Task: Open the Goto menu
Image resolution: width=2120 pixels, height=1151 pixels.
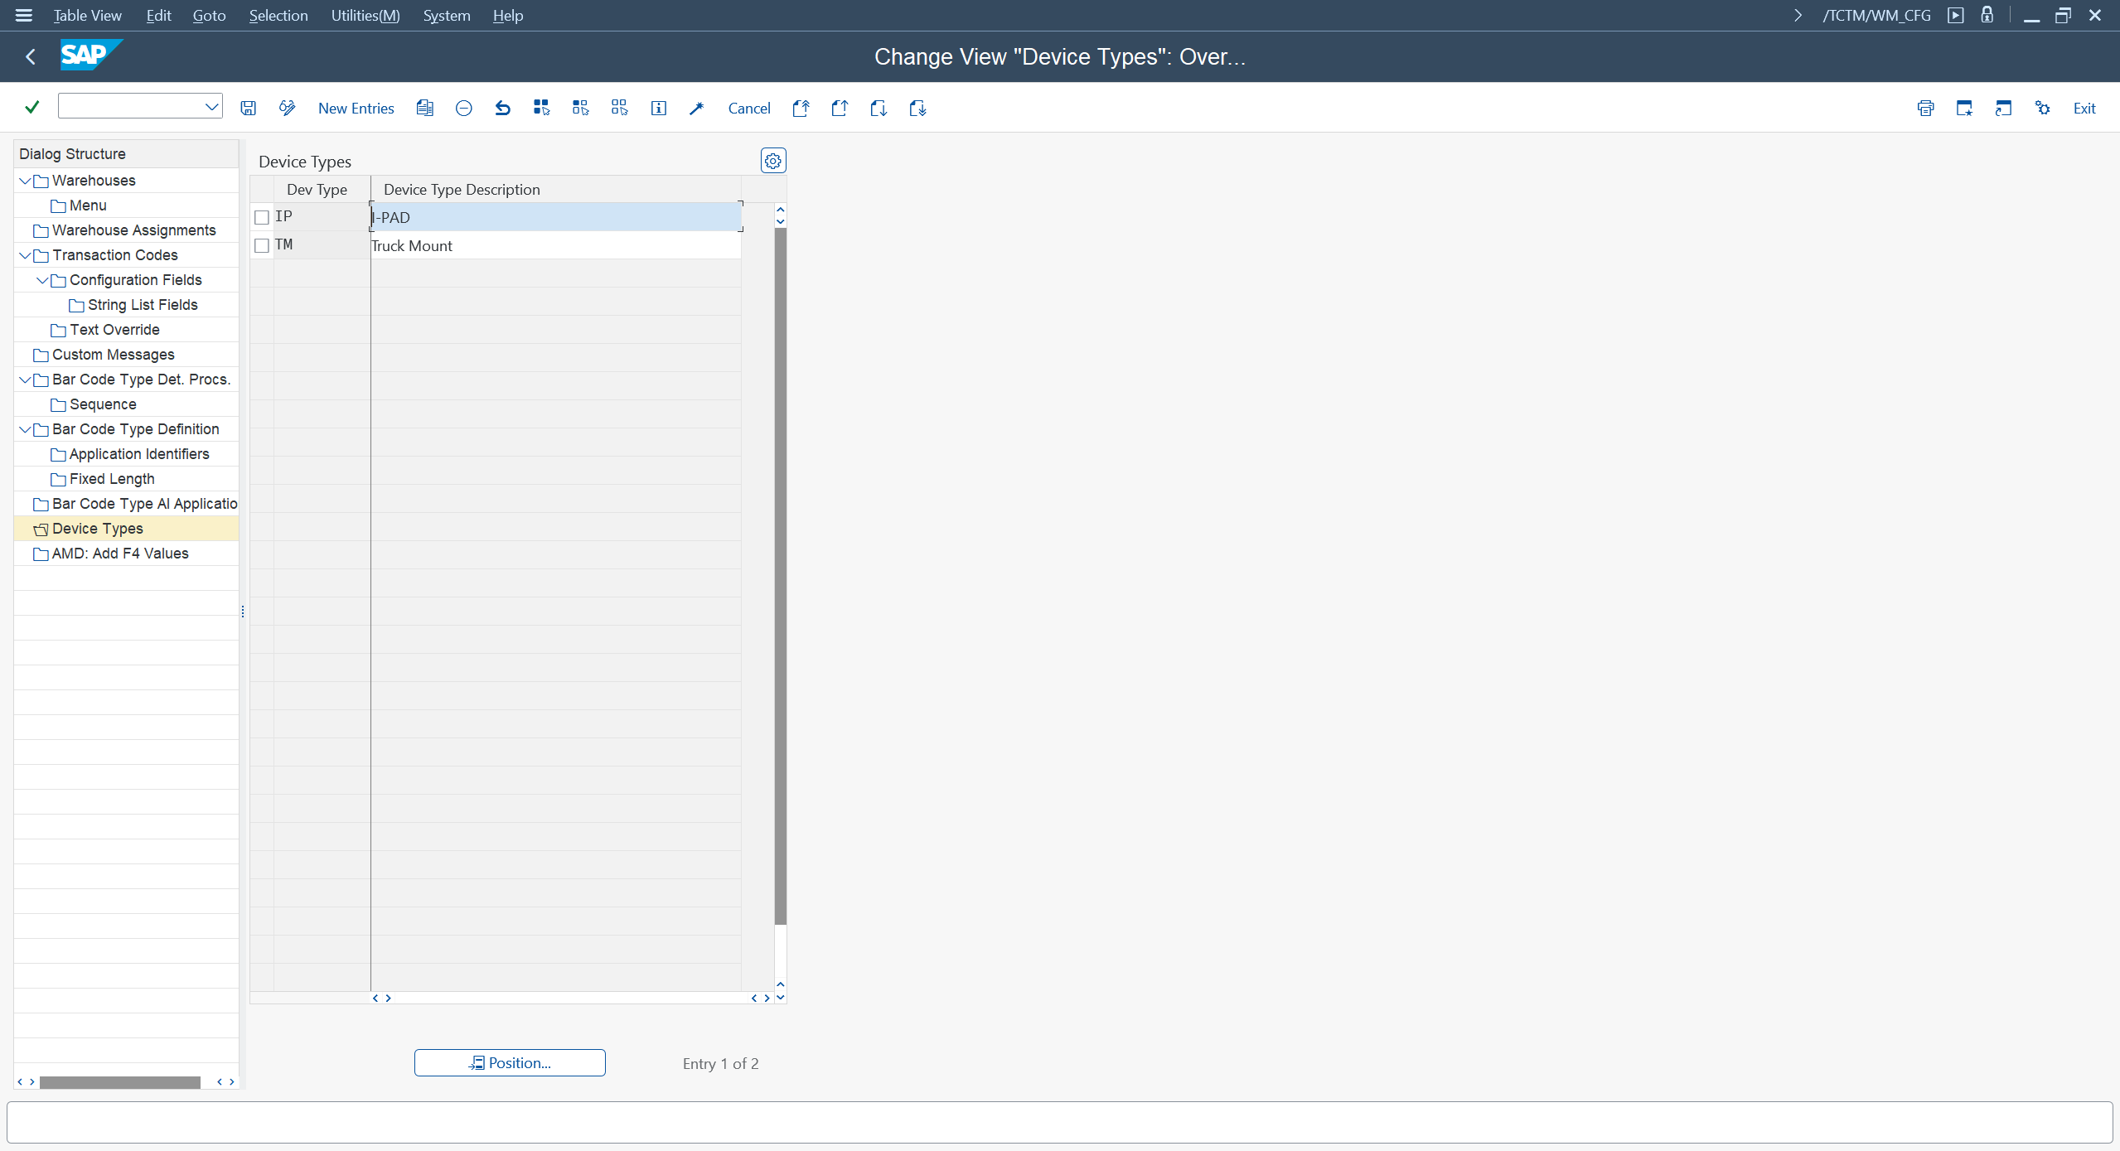Action: point(209,15)
